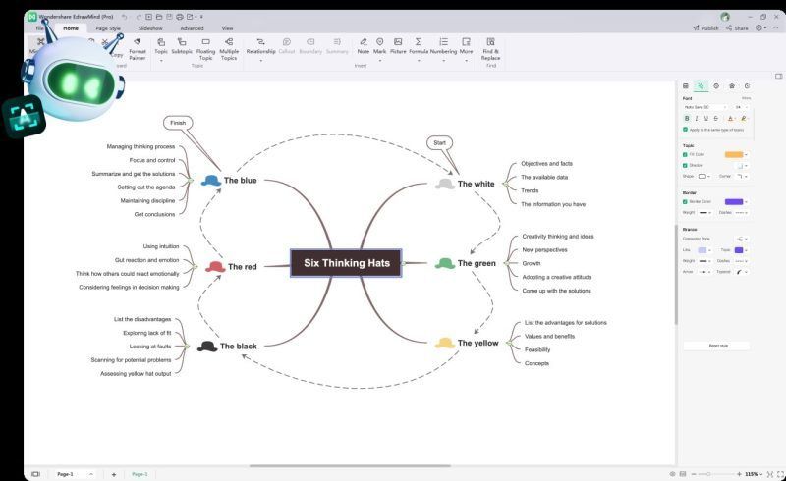Viewport: 786px width, 481px height.
Task: Click the Reset style button
Action: coord(717,346)
